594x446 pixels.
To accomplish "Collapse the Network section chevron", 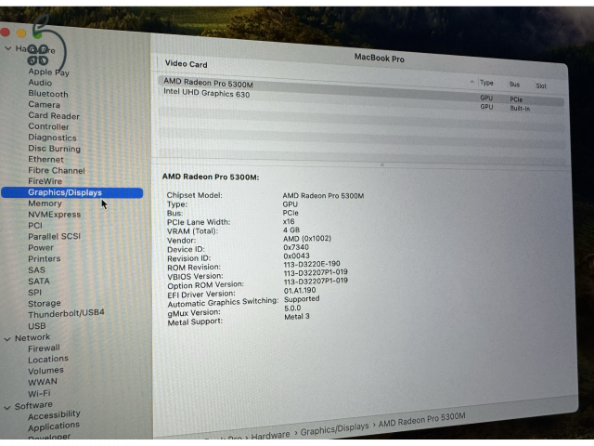I will pyautogui.click(x=7, y=339).
